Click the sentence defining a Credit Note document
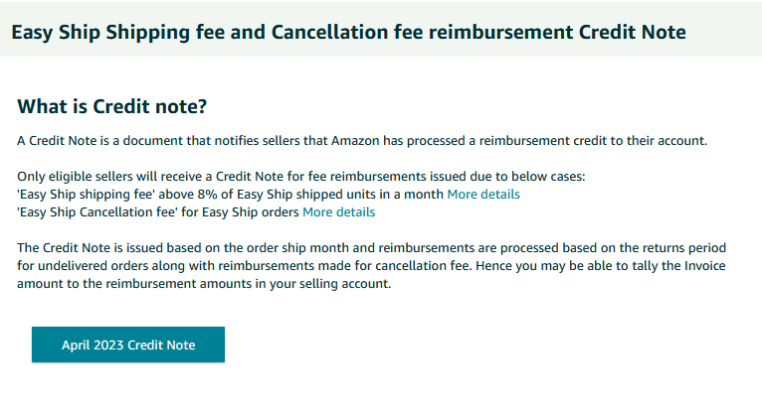The width and height of the screenshot is (762, 413). coord(362,141)
